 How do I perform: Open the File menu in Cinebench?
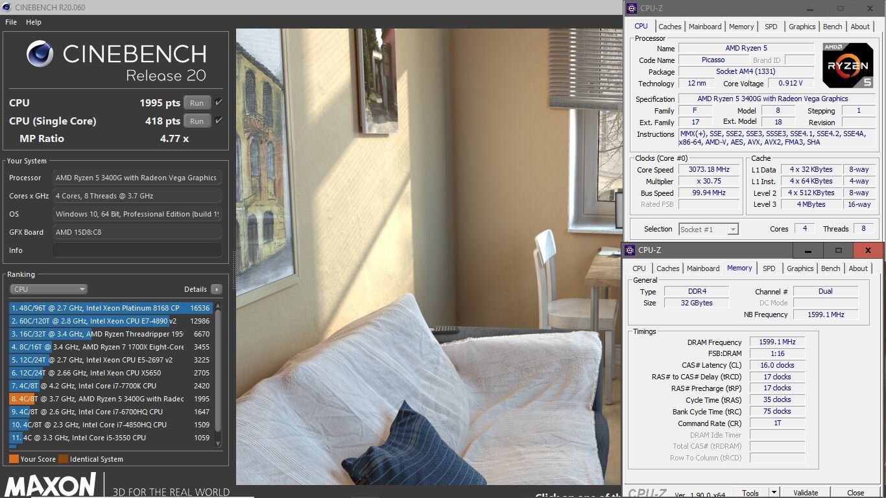point(11,22)
